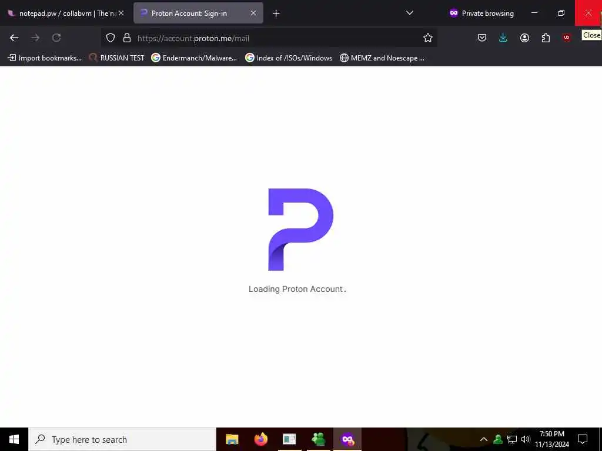The image size is (602, 451).
Task: Restore down the Firefox window
Action: [x=561, y=13]
